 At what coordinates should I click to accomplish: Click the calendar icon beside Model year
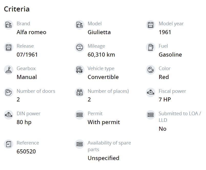click(x=150, y=25)
